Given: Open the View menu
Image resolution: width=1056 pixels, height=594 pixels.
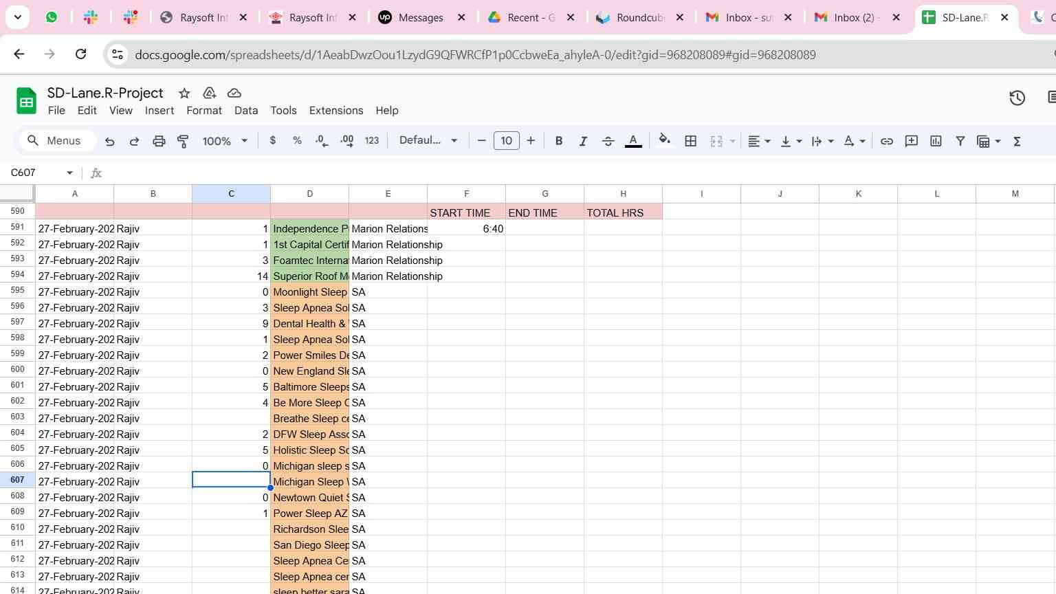Looking at the screenshot, I should click(x=120, y=110).
